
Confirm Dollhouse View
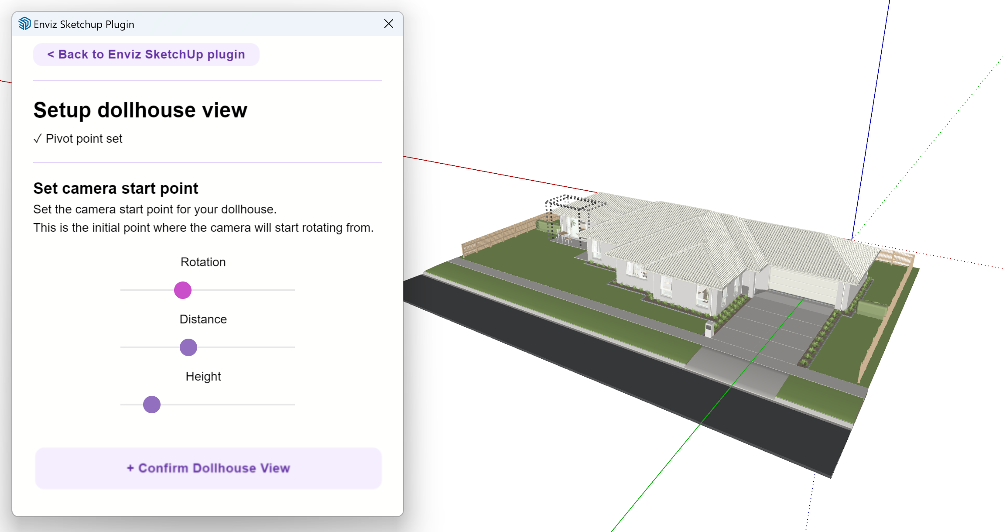click(x=208, y=468)
